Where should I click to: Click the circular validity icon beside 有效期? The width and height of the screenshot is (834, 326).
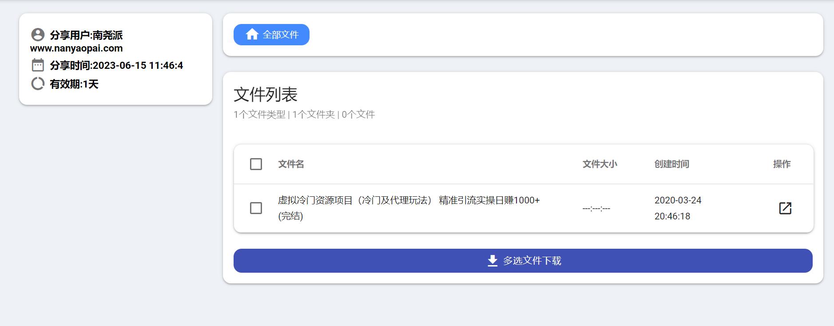tap(38, 83)
